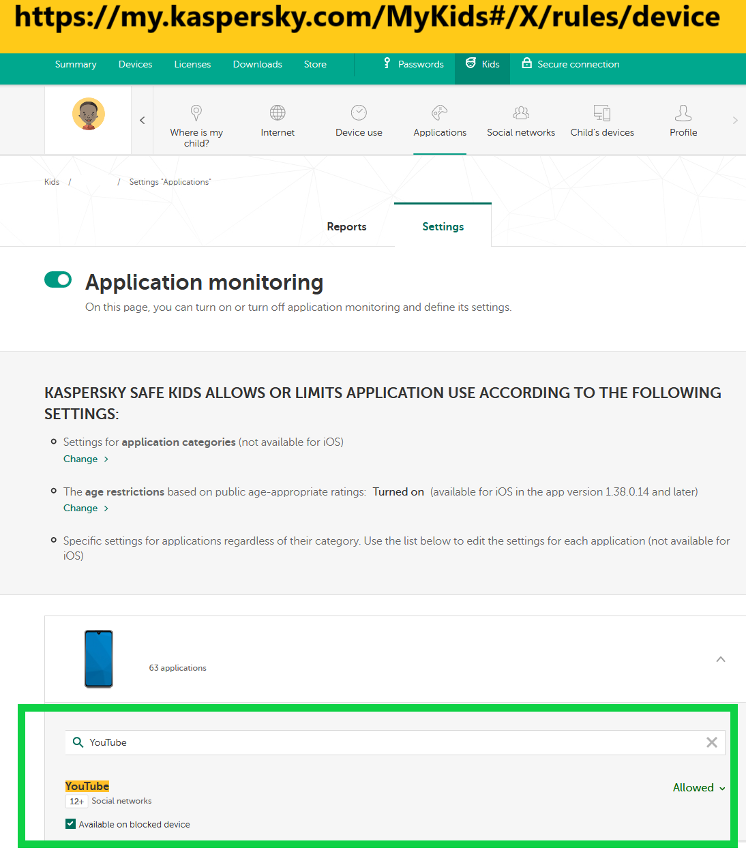Uncheck Available on blocked device

click(70, 823)
